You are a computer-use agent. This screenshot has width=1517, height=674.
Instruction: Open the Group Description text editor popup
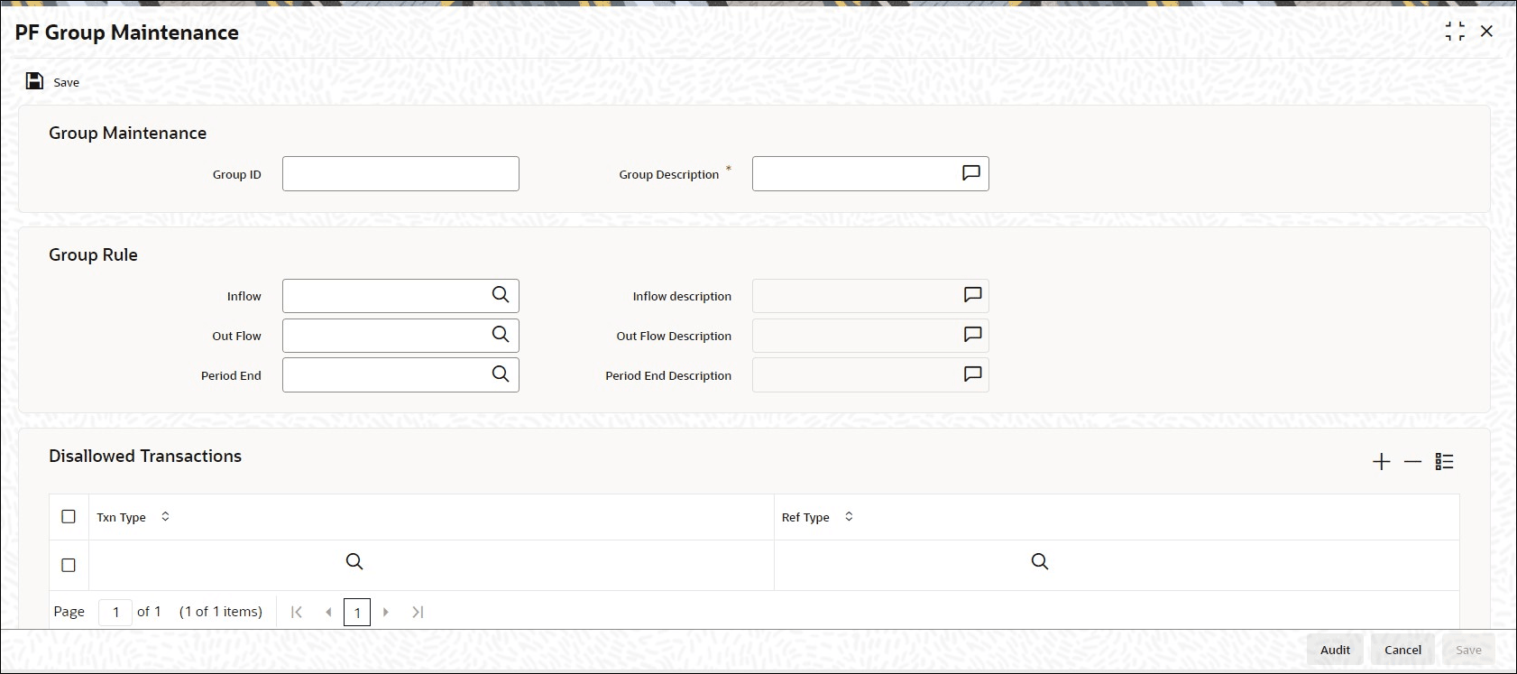click(970, 173)
